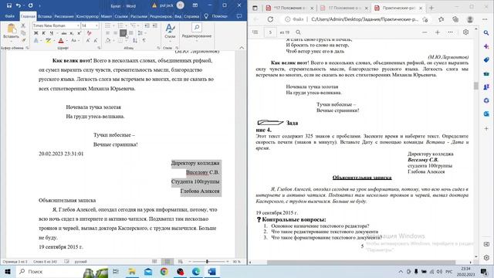Open new tab in Edge
Image resolution: width=494 pixels, height=278 pixels.
point(431,8)
